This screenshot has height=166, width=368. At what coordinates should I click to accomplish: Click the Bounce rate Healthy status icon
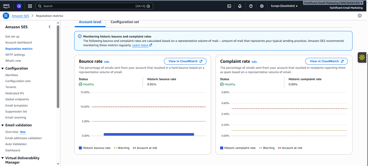tap(80, 84)
